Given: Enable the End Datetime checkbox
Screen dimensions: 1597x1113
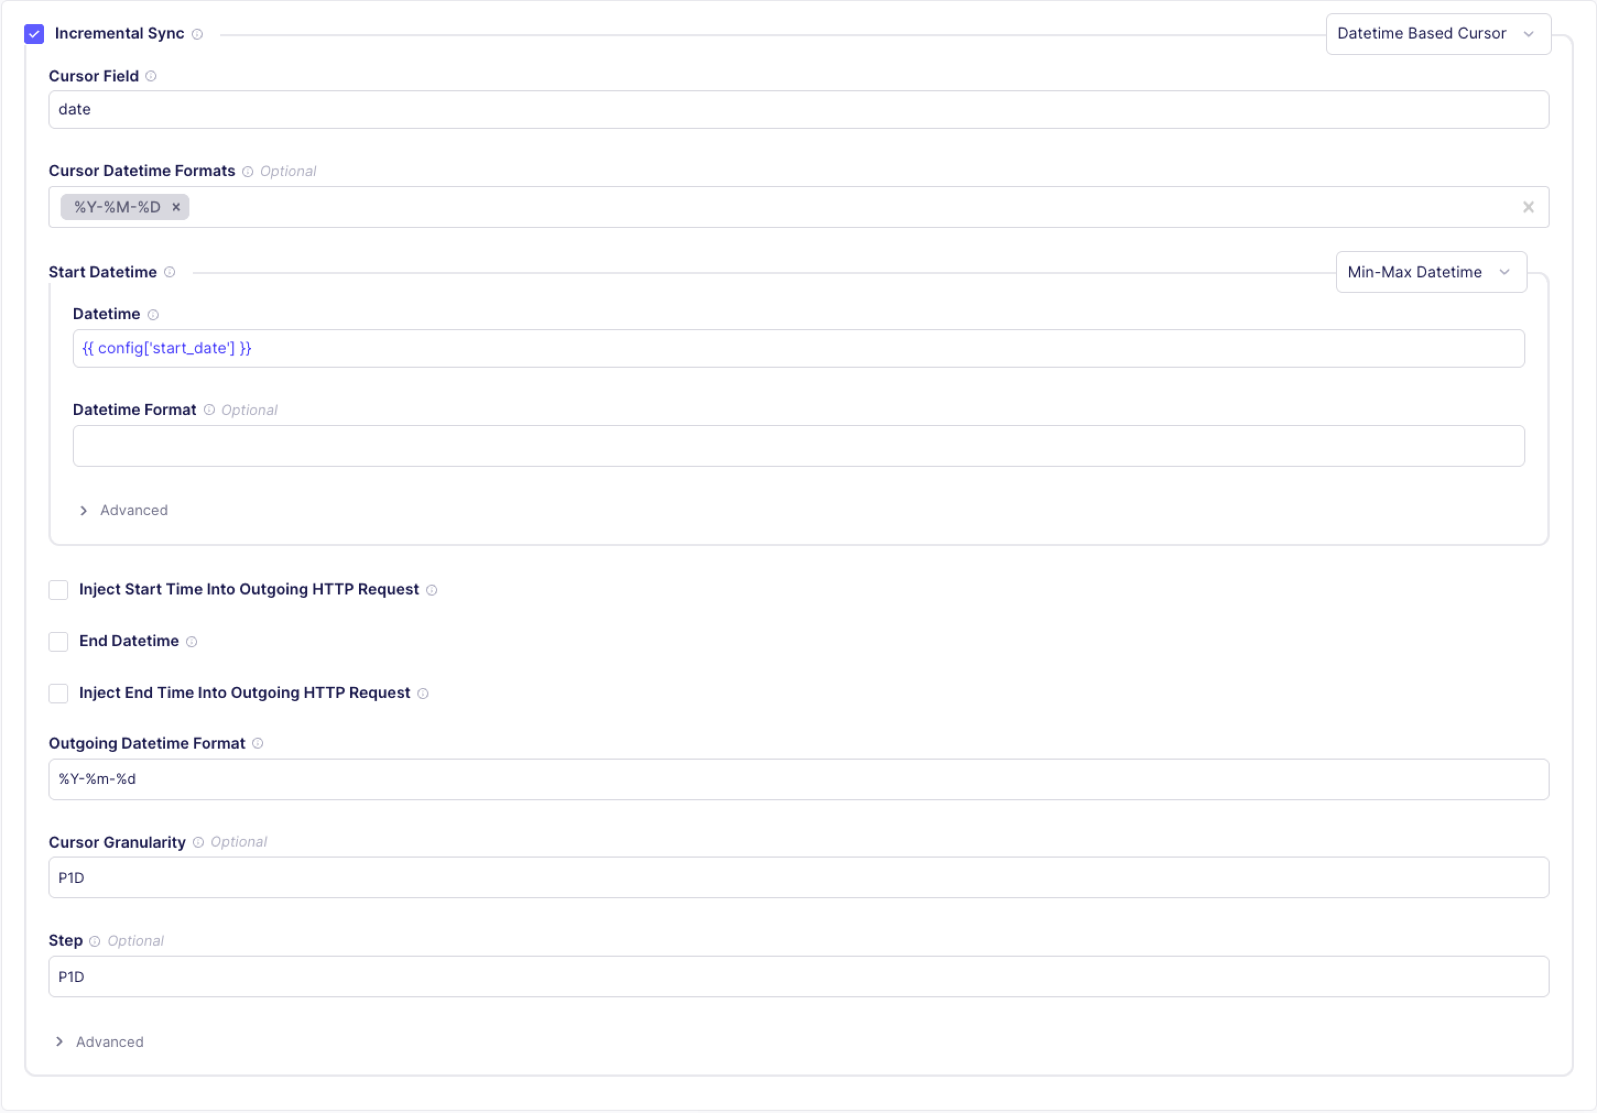Looking at the screenshot, I should [x=58, y=641].
